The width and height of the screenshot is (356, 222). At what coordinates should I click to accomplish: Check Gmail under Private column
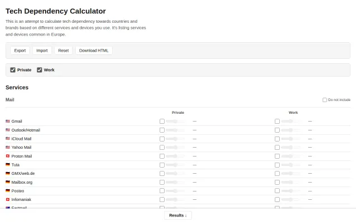pyautogui.click(x=162, y=121)
